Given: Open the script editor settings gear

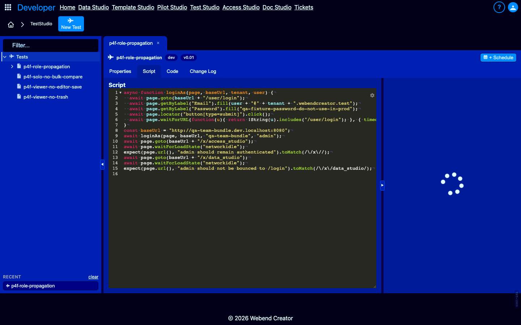Looking at the screenshot, I should 372,95.
